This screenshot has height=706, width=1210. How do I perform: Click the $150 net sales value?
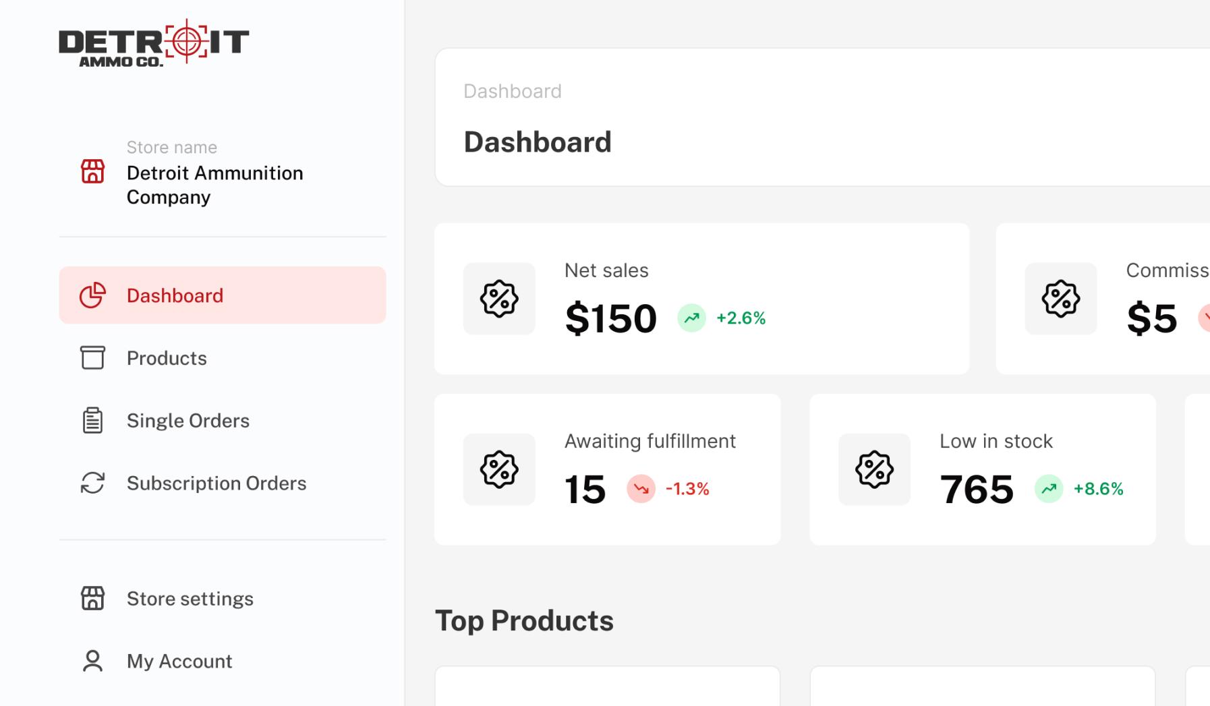coord(611,318)
